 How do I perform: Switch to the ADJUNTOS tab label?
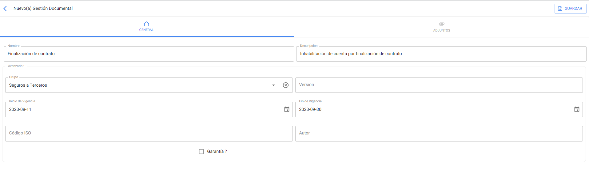[x=441, y=31]
